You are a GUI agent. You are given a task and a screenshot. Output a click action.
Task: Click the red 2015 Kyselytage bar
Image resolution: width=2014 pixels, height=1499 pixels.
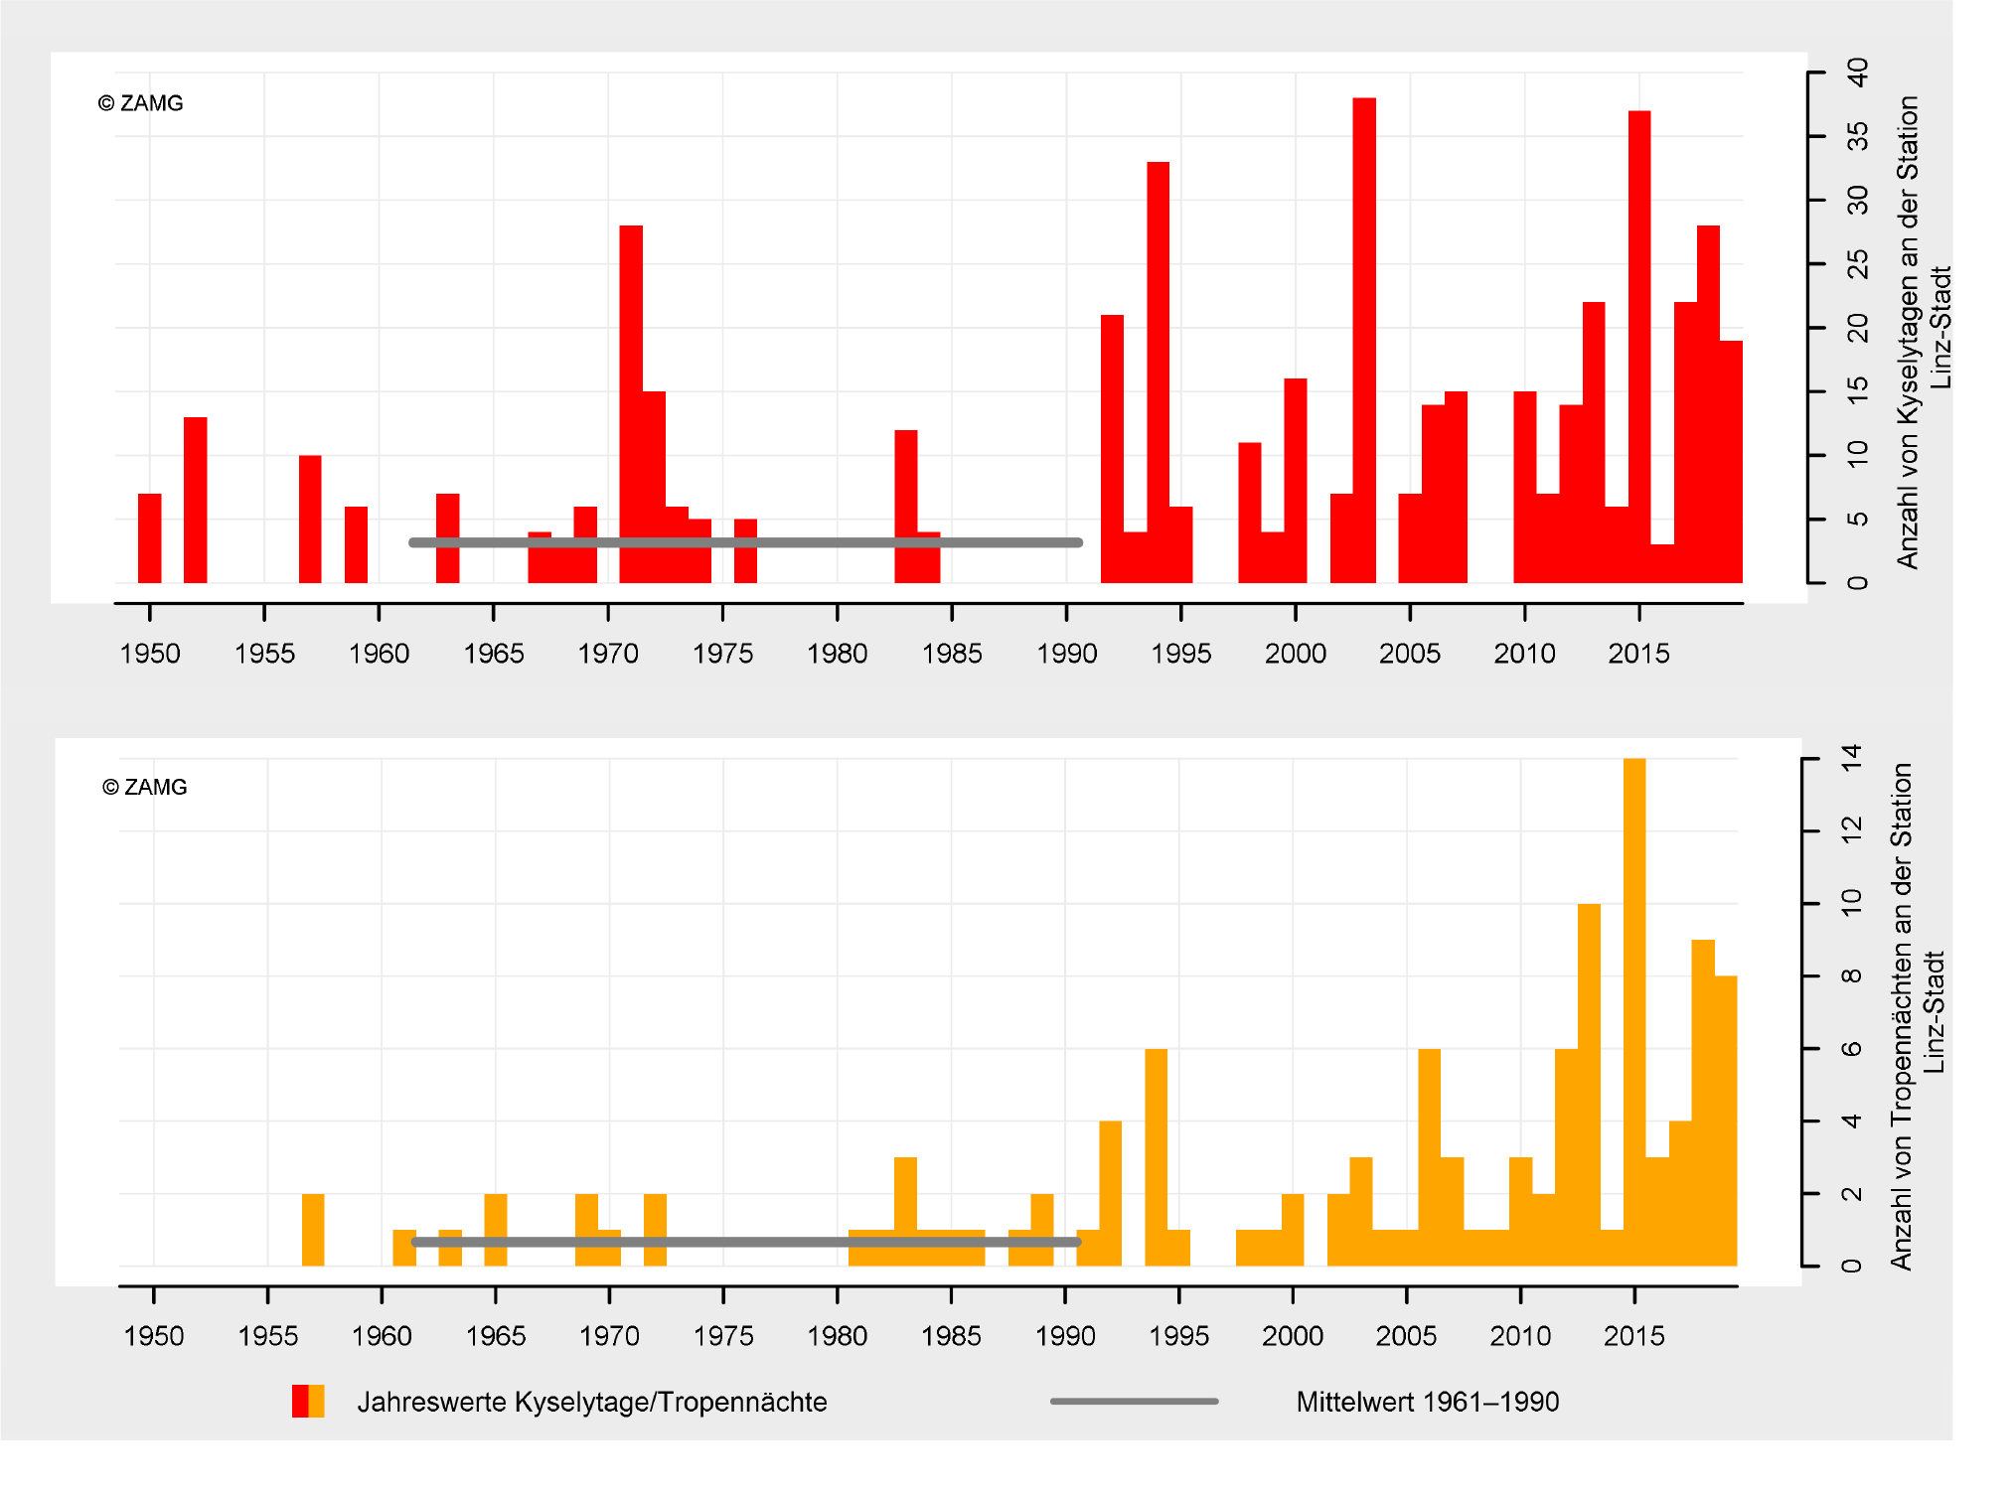pyautogui.click(x=1639, y=348)
